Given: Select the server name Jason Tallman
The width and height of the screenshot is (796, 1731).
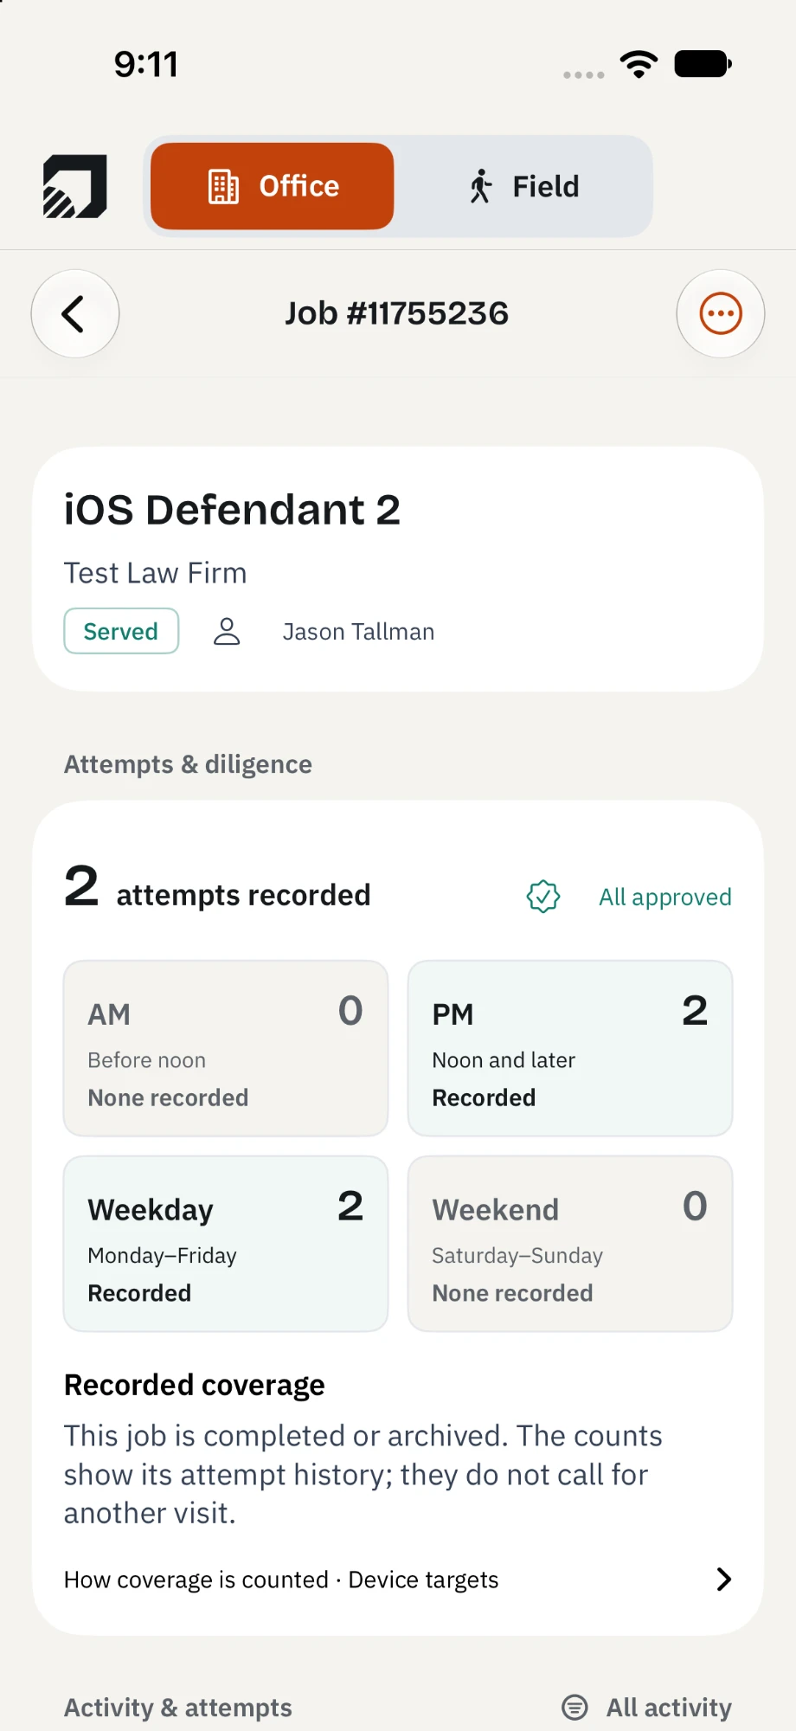Looking at the screenshot, I should (358, 632).
